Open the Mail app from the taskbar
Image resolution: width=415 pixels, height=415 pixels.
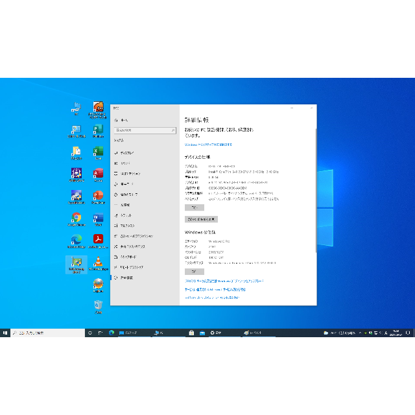point(202,333)
